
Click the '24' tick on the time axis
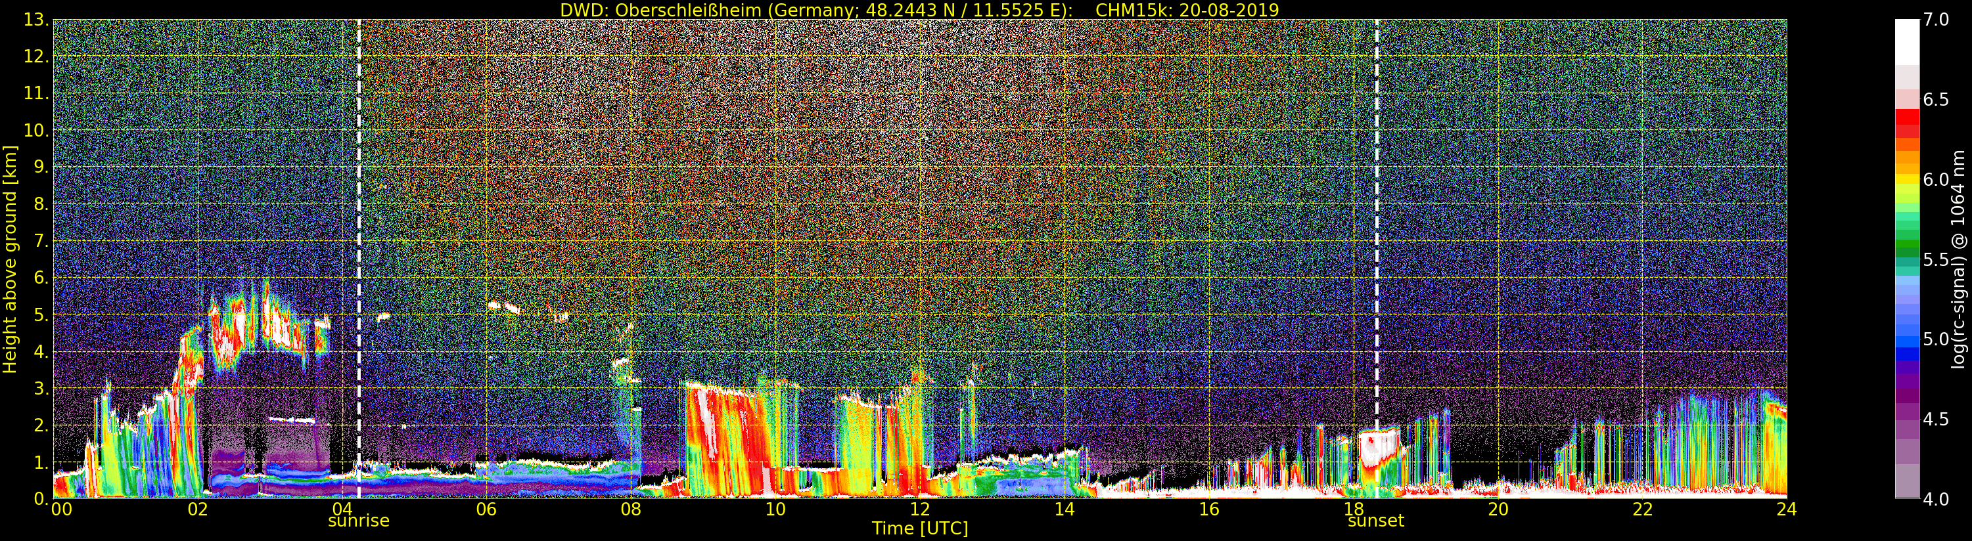point(1787,509)
